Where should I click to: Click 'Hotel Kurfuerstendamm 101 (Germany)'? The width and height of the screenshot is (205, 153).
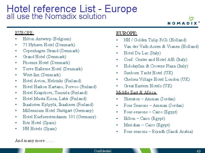tap(59, 117)
